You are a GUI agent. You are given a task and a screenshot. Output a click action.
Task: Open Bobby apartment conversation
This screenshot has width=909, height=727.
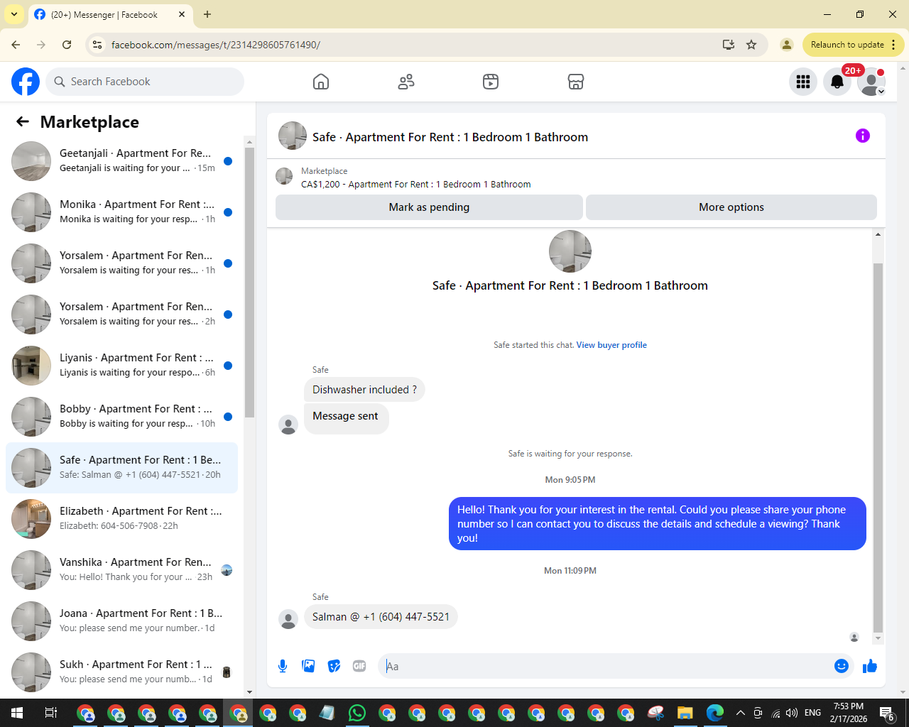(x=122, y=417)
